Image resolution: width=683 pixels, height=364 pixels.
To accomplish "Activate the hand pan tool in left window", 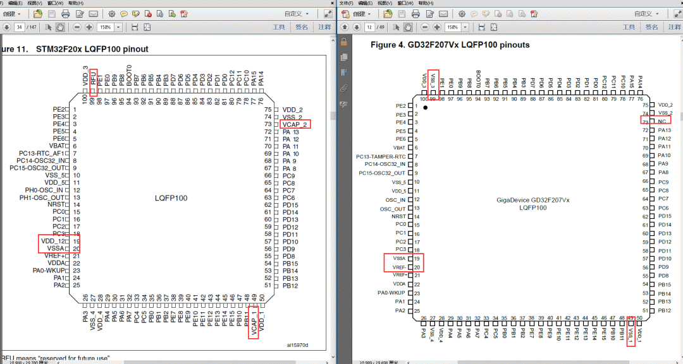I will [x=60, y=27].
